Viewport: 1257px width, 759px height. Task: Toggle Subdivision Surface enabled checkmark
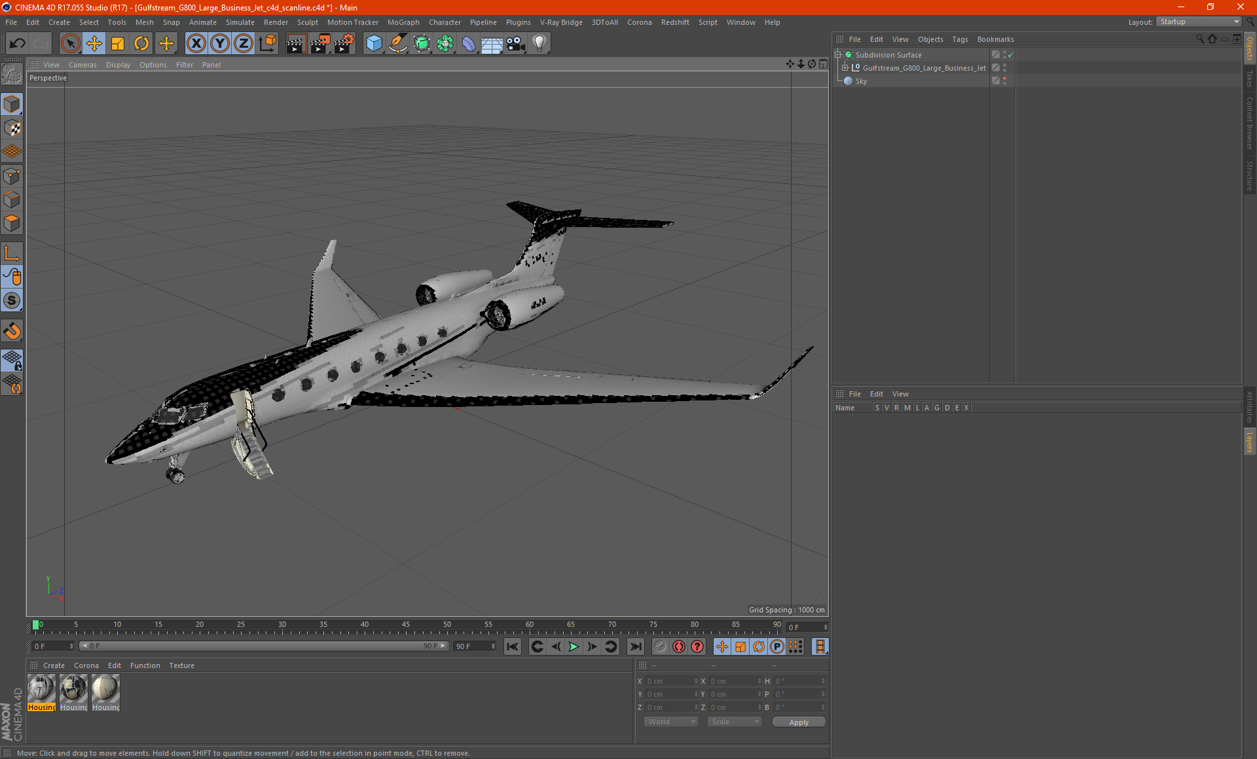tap(1010, 55)
